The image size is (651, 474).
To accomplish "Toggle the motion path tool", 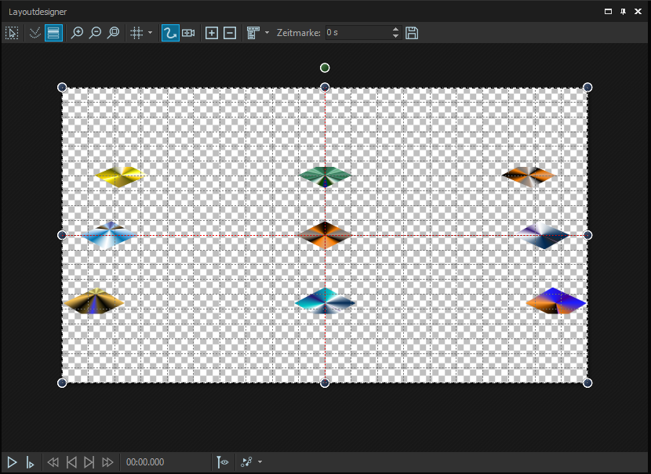I will point(169,33).
